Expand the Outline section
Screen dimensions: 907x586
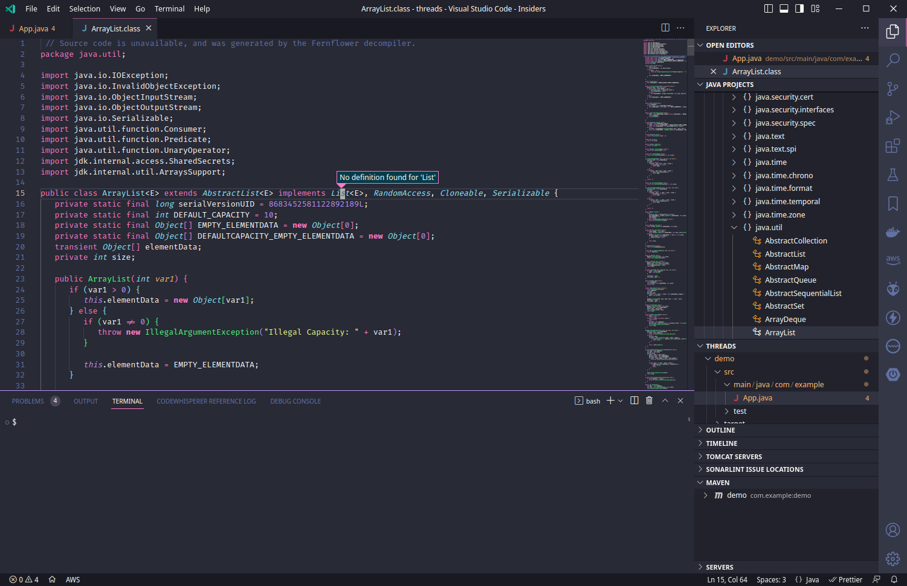786,430
